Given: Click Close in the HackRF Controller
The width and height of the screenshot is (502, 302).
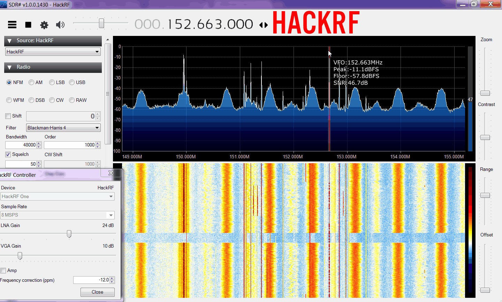Looking at the screenshot, I should 97,292.
